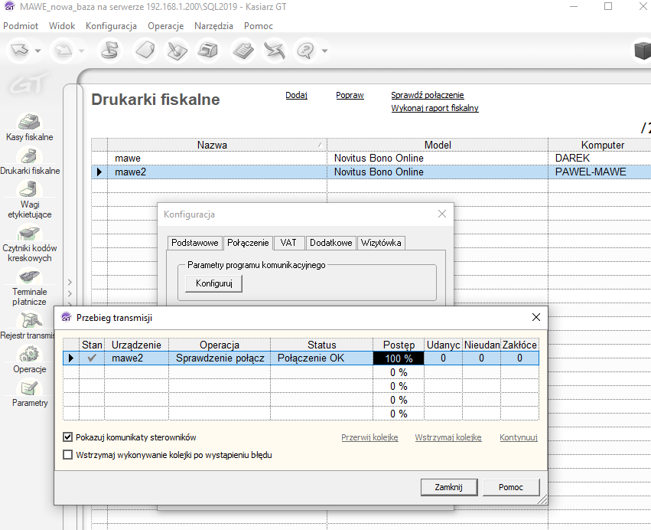Disable Pokazuj komunikaty sterowników checkbox
The height and width of the screenshot is (530, 651).
[x=67, y=437]
